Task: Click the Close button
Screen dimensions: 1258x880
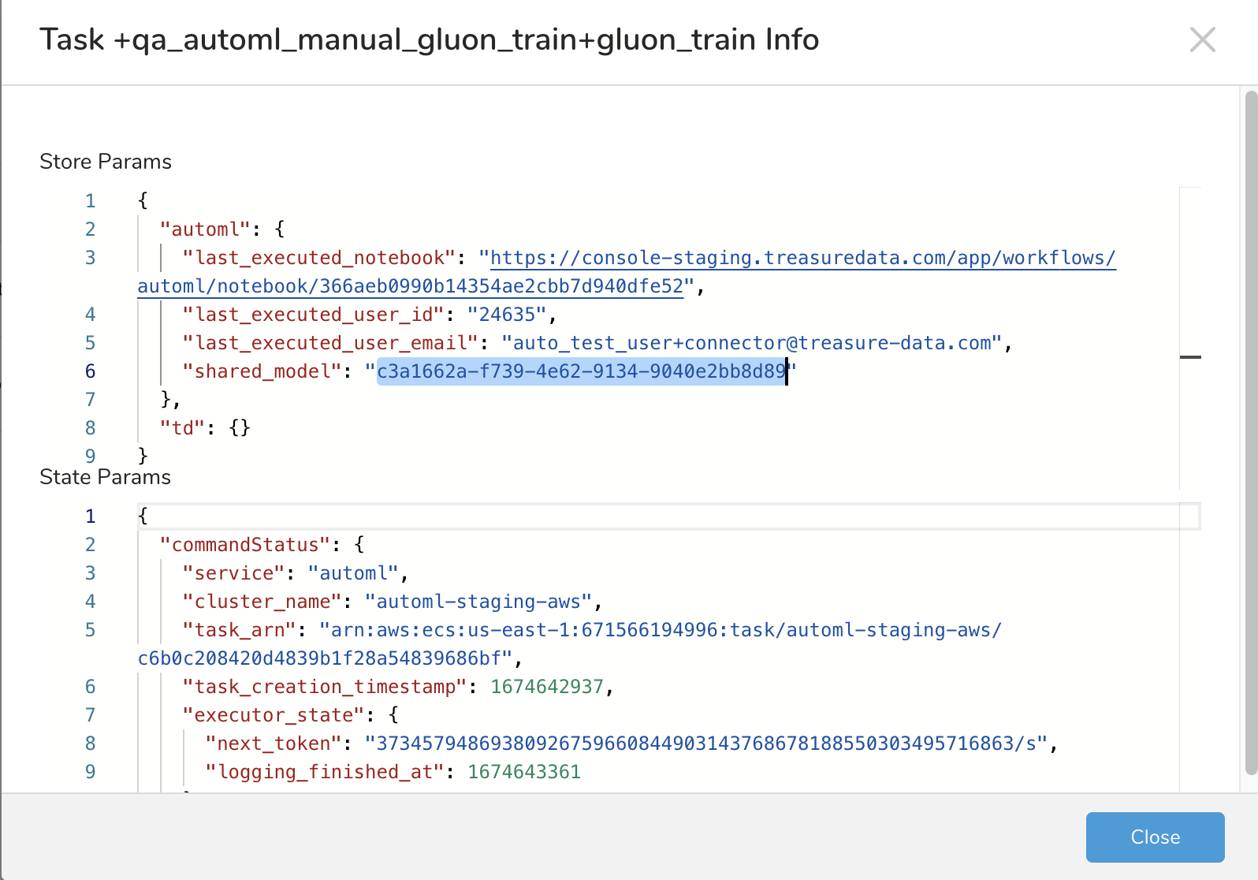Action: (1155, 837)
